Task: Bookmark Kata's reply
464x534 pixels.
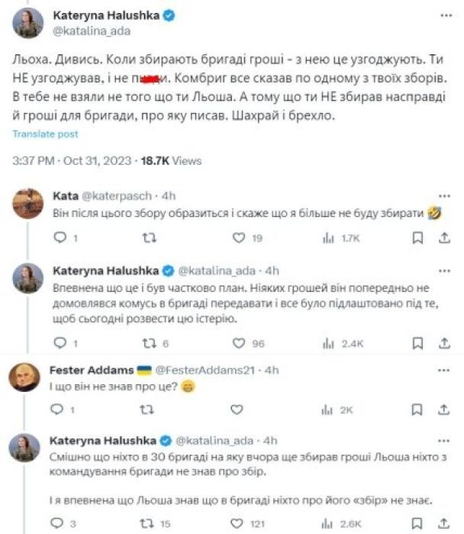Action: pyautogui.click(x=417, y=238)
